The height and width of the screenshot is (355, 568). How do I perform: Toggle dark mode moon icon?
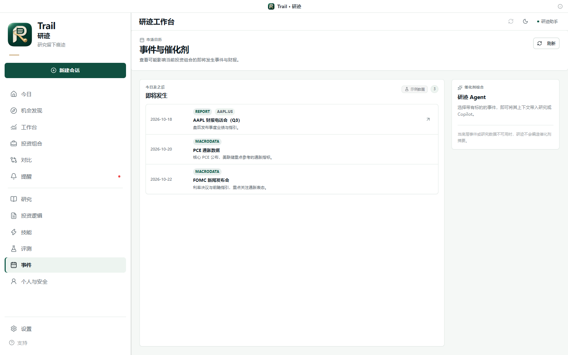(525, 21)
